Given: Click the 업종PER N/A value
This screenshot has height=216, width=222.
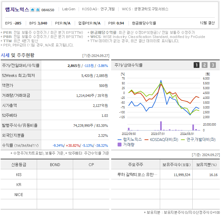Looking at the screenshot, I should [x=89, y=23].
